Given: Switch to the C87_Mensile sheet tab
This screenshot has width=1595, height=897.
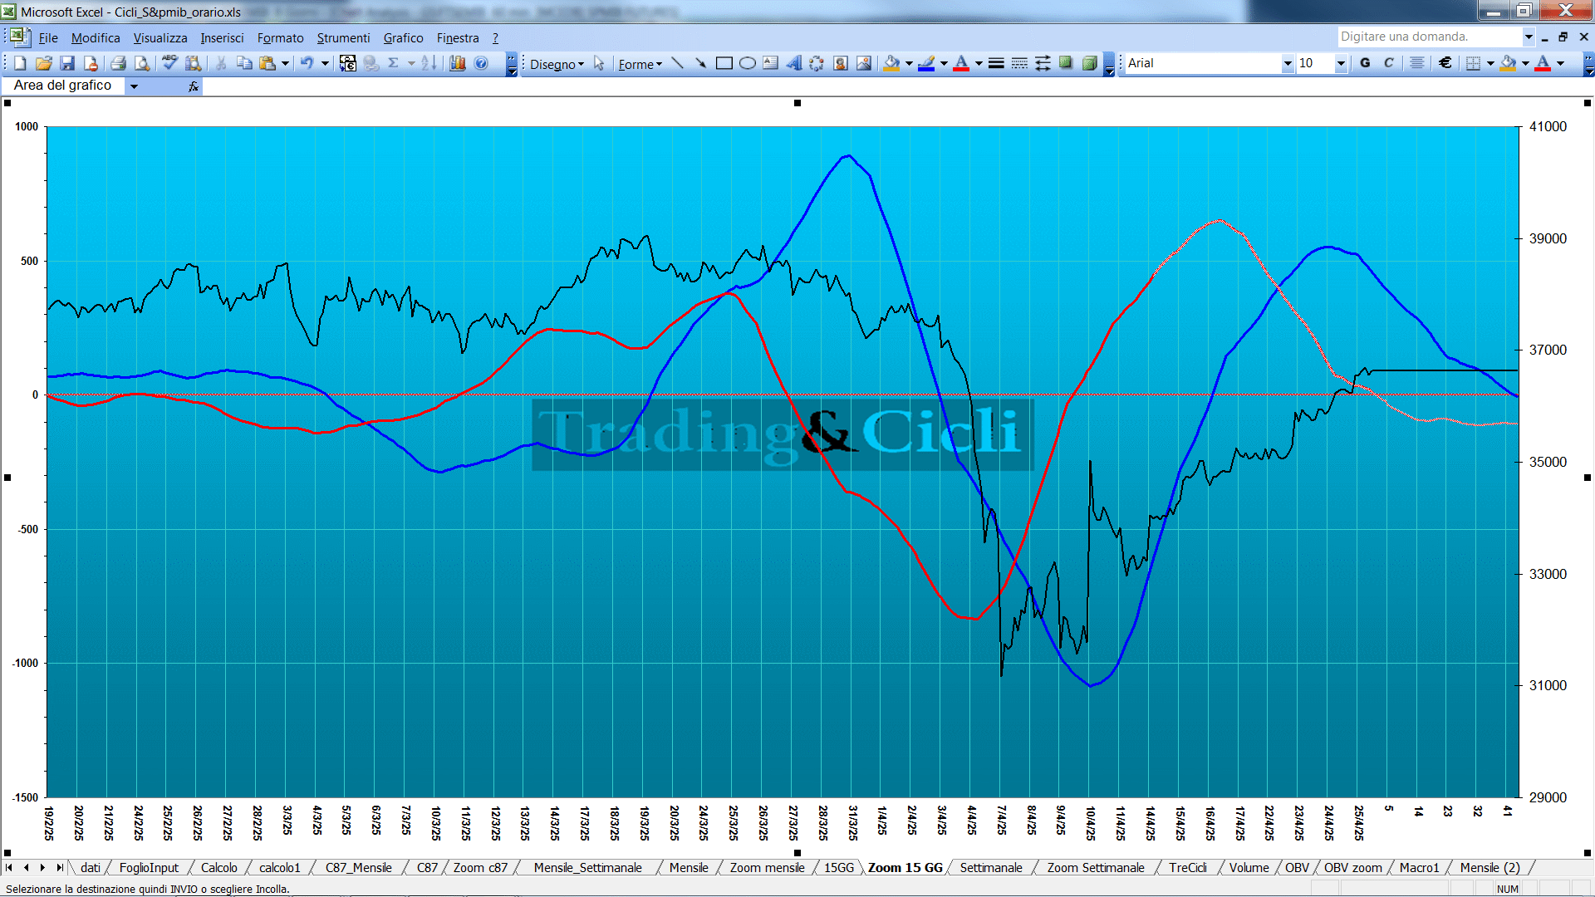Looking at the screenshot, I should [x=358, y=868].
